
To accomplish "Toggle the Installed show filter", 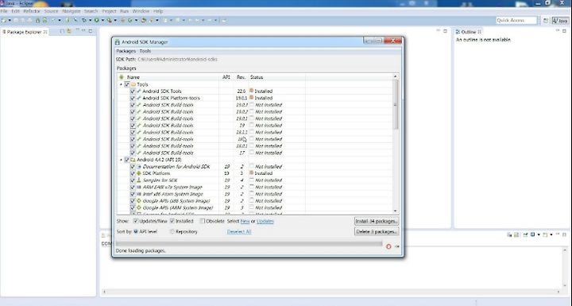I will point(172,221).
